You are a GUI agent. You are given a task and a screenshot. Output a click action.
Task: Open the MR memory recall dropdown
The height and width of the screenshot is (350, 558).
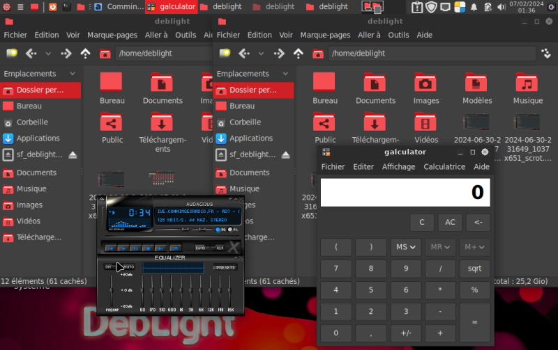(441, 246)
